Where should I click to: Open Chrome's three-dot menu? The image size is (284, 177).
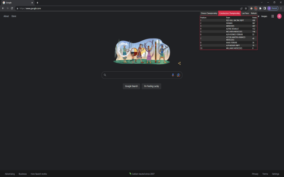click(281, 8)
